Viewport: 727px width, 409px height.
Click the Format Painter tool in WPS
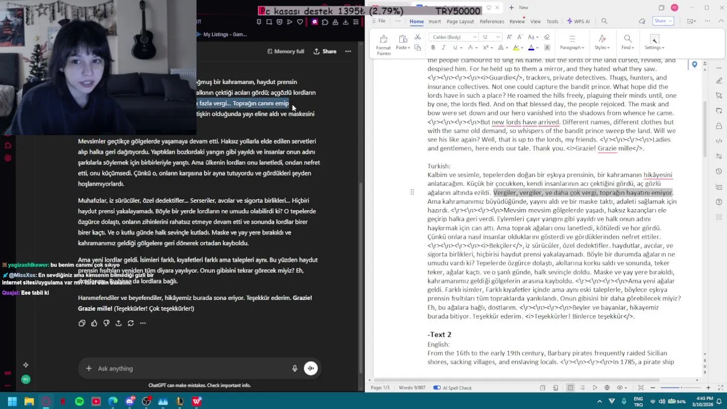click(x=383, y=45)
